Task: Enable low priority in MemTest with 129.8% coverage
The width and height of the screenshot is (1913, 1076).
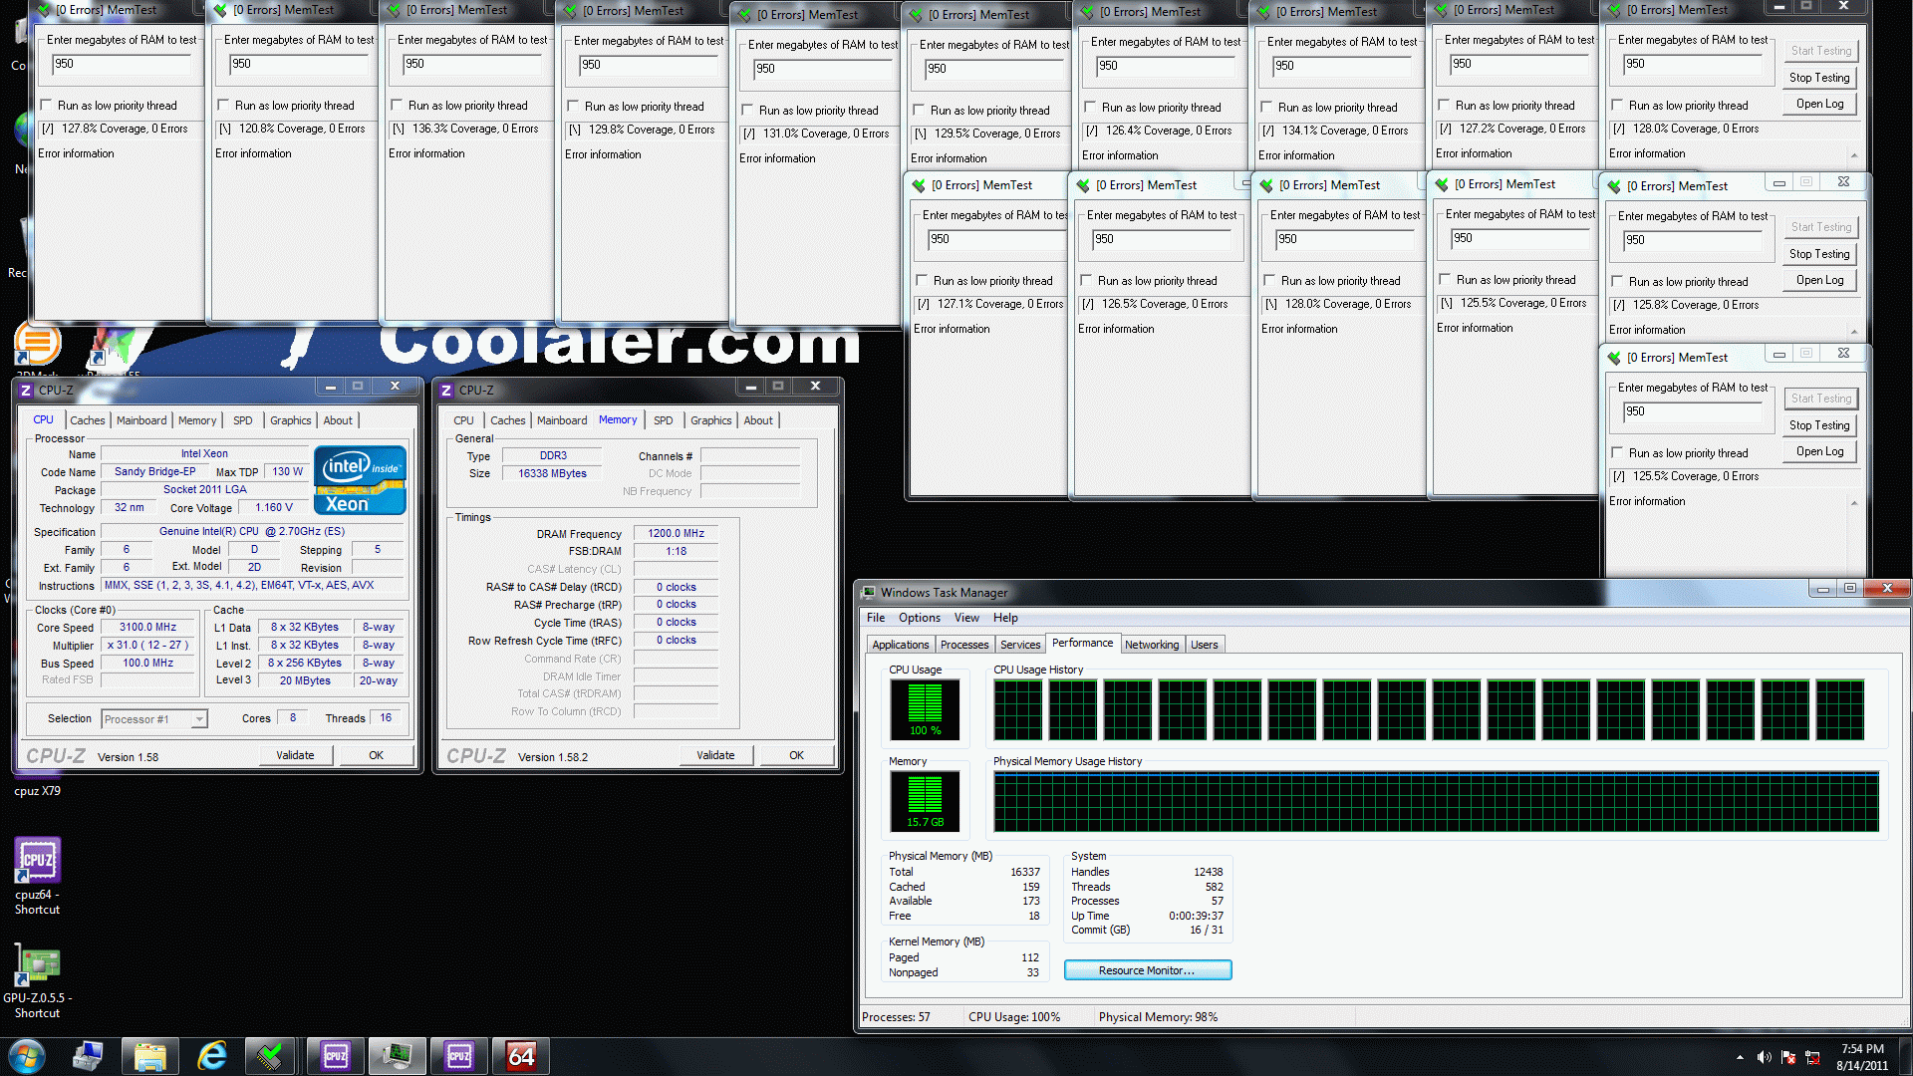Action: click(x=573, y=106)
